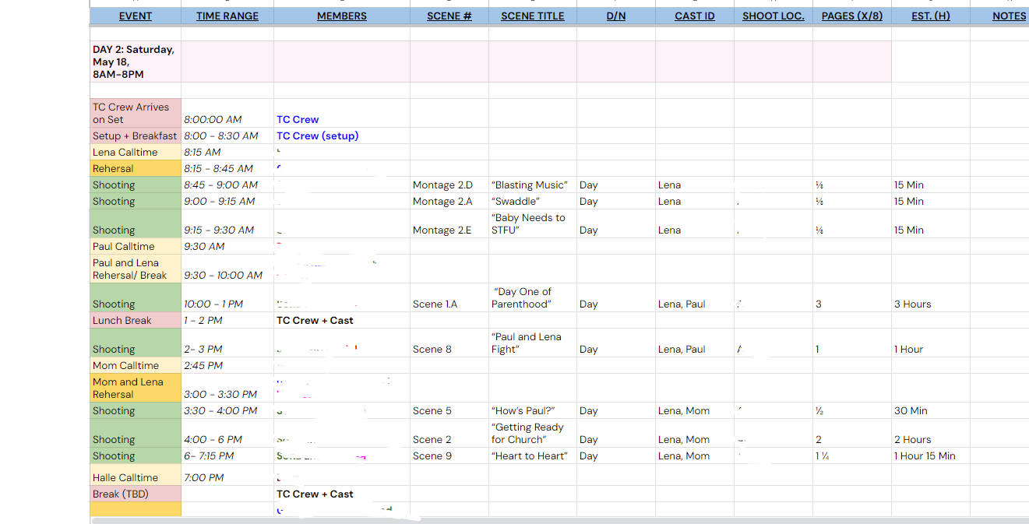Click the '4:00 - 6 PM' time cell
Screen dimensions: 1029x524
click(227, 433)
